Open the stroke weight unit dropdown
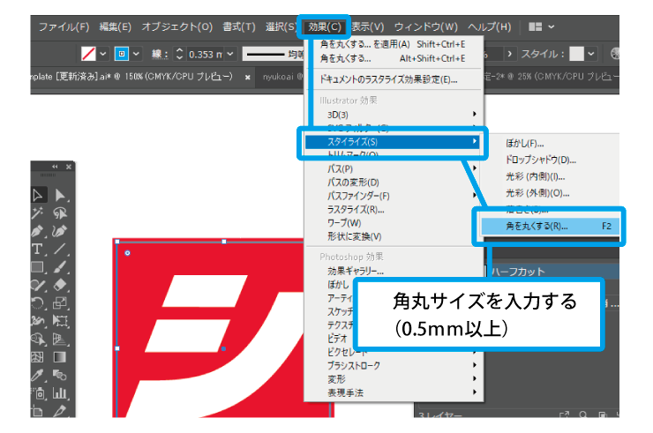 pyautogui.click(x=230, y=54)
